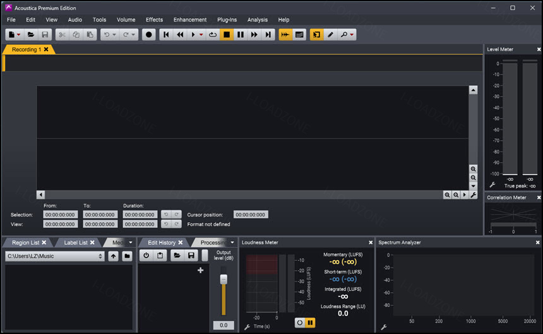Switch to the Label List tab

click(76, 242)
